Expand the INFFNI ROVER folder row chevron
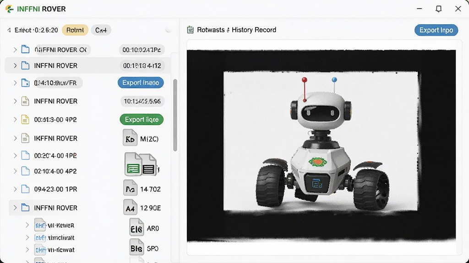This screenshot has height=263, width=469. (x=15, y=208)
